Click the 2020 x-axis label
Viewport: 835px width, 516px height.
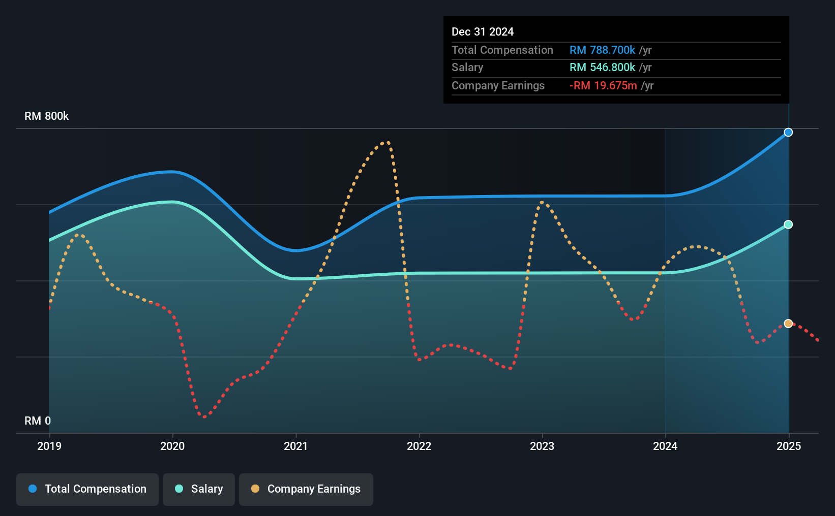pyautogui.click(x=172, y=446)
